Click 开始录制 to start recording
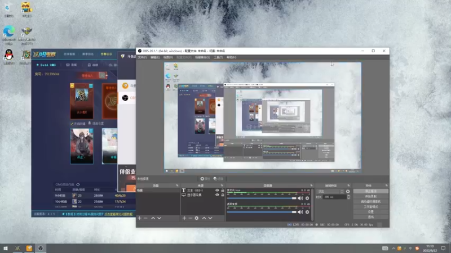 point(371,196)
